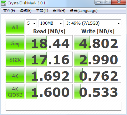Close the CrystalDiskMark window
This screenshot has width=127, height=115.
(x=119, y=2)
